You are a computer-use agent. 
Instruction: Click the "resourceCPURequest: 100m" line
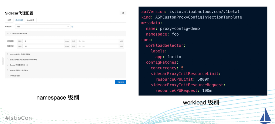[x=183, y=91]
